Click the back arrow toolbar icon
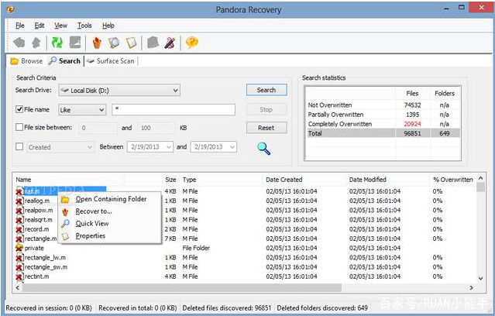 coord(19,43)
